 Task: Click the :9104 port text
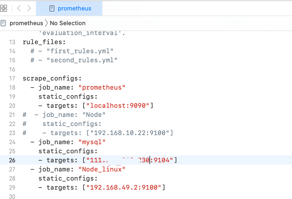coord(160,160)
